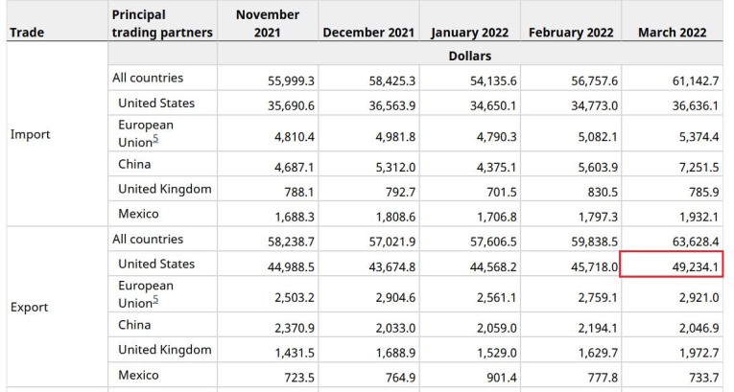Viewport: 734px width, 392px height.
Task: Click the Principal trading partners header
Action: pos(161,23)
